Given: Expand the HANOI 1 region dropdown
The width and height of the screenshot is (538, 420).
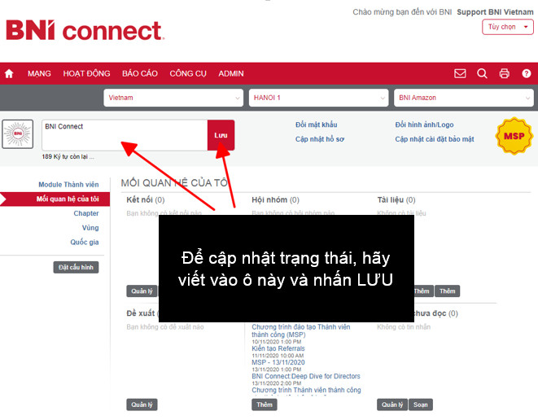Looking at the screenshot, I should tap(319, 98).
